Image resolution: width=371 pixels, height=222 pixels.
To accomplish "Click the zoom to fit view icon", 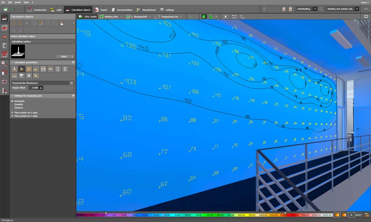I will (226, 17).
